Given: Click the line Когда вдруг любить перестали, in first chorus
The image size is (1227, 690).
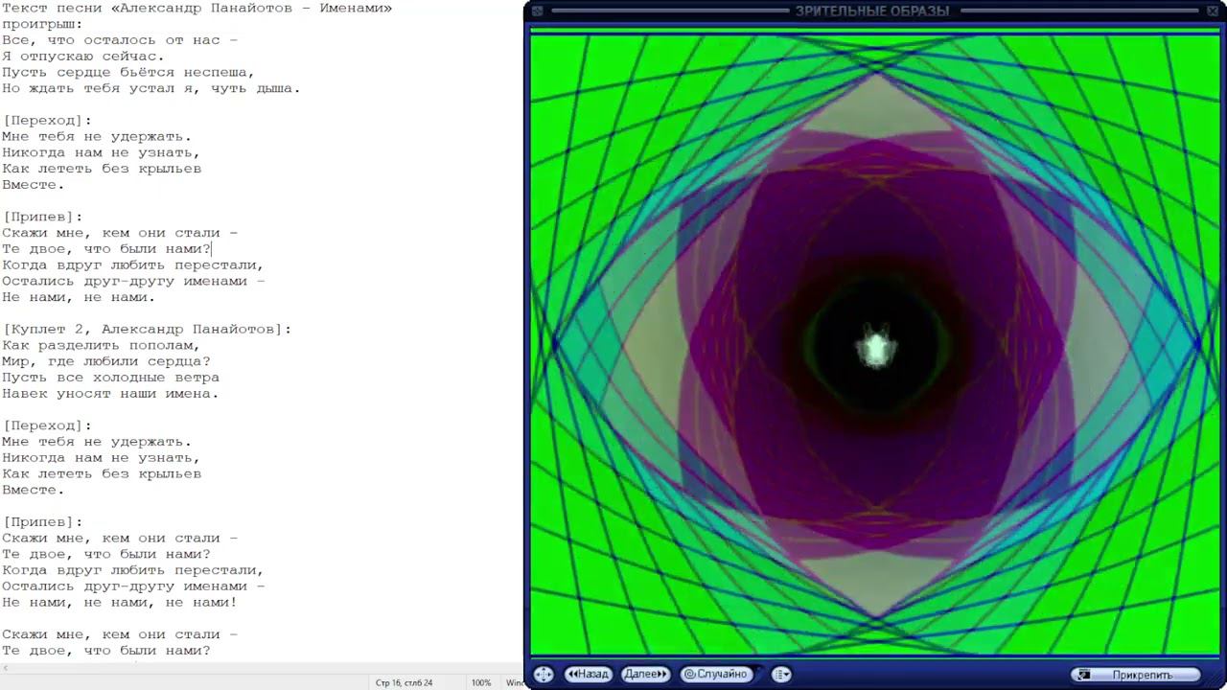Looking at the screenshot, I should coord(133,264).
